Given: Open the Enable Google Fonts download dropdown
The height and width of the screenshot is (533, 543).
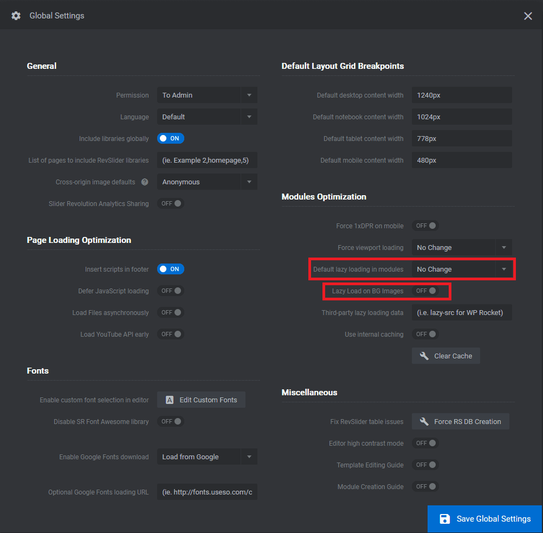Looking at the screenshot, I should (x=207, y=457).
